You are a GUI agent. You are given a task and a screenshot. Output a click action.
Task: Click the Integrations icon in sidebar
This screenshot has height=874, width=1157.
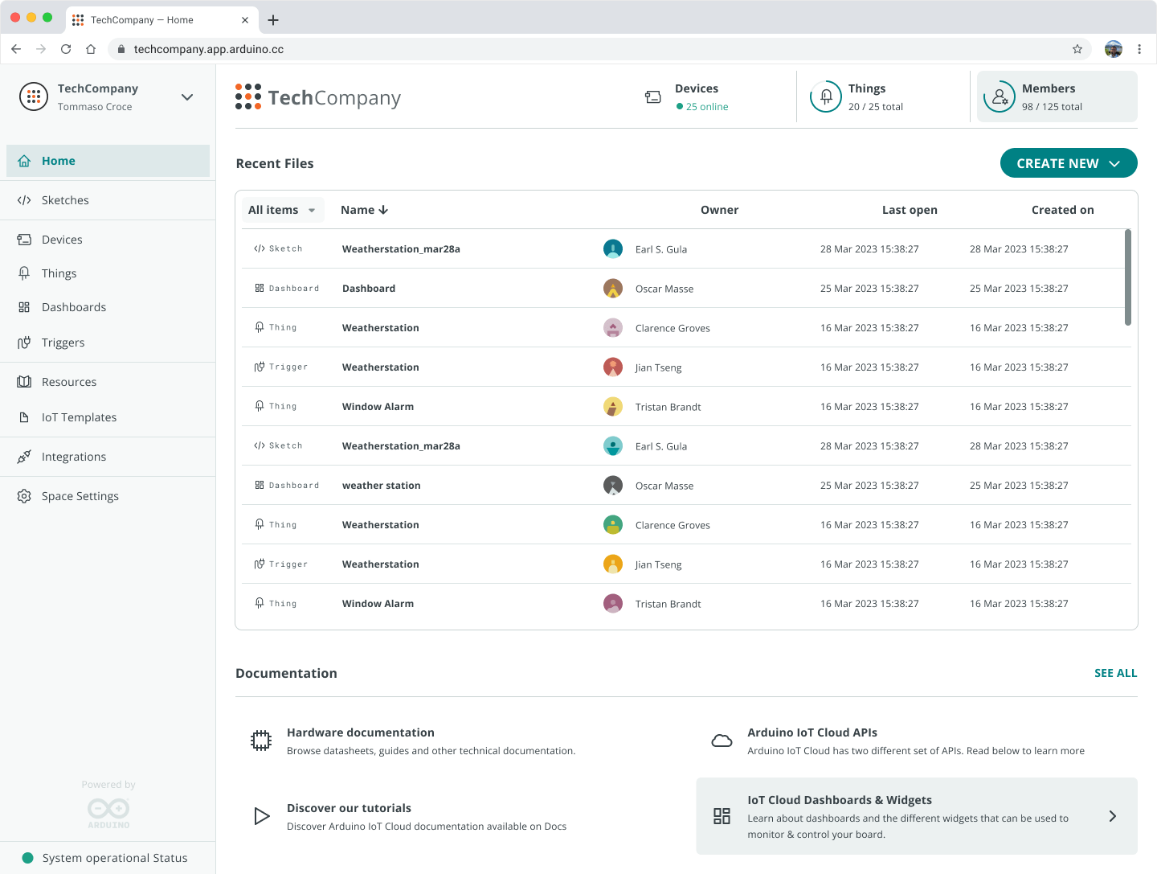24,457
